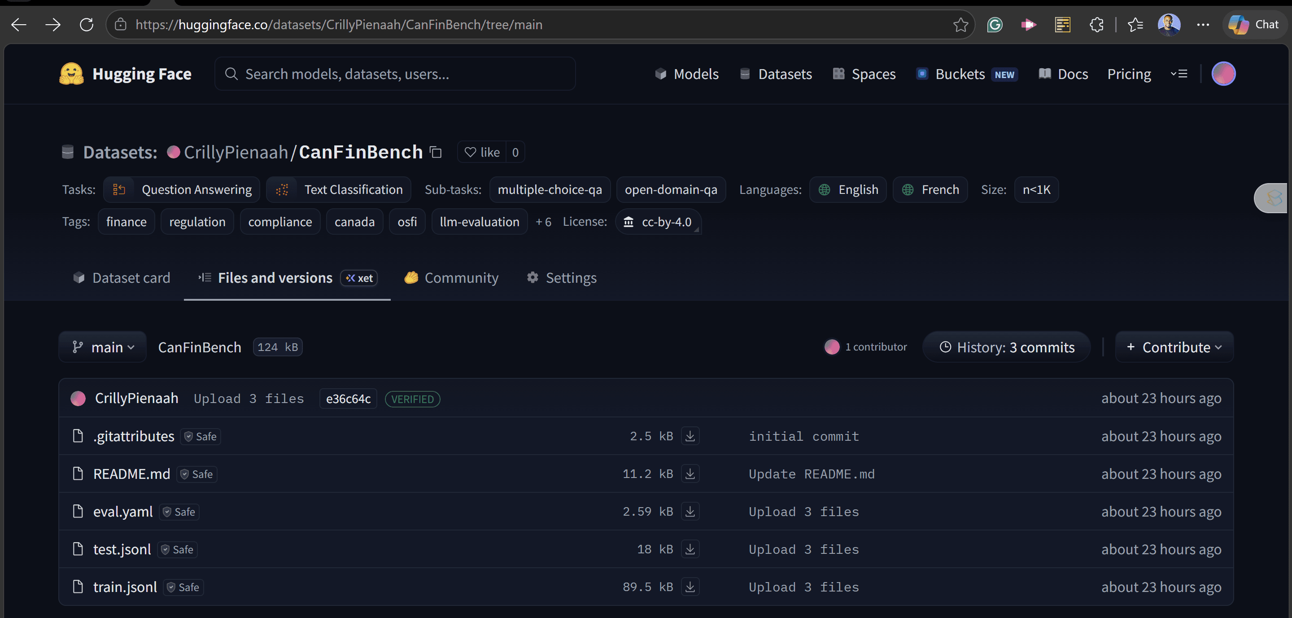This screenshot has height=618, width=1292.
Task: Open History: 3 commits
Action: click(1007, 347)
